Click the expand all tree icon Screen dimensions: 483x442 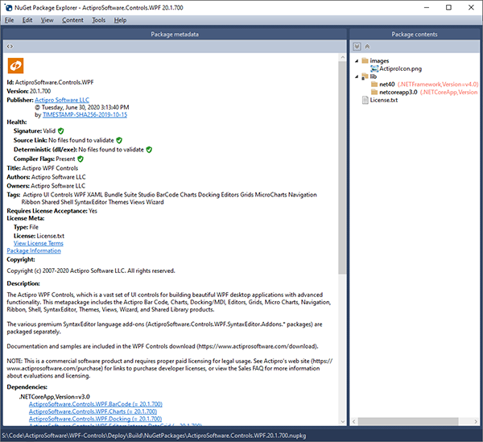(357, 47)
